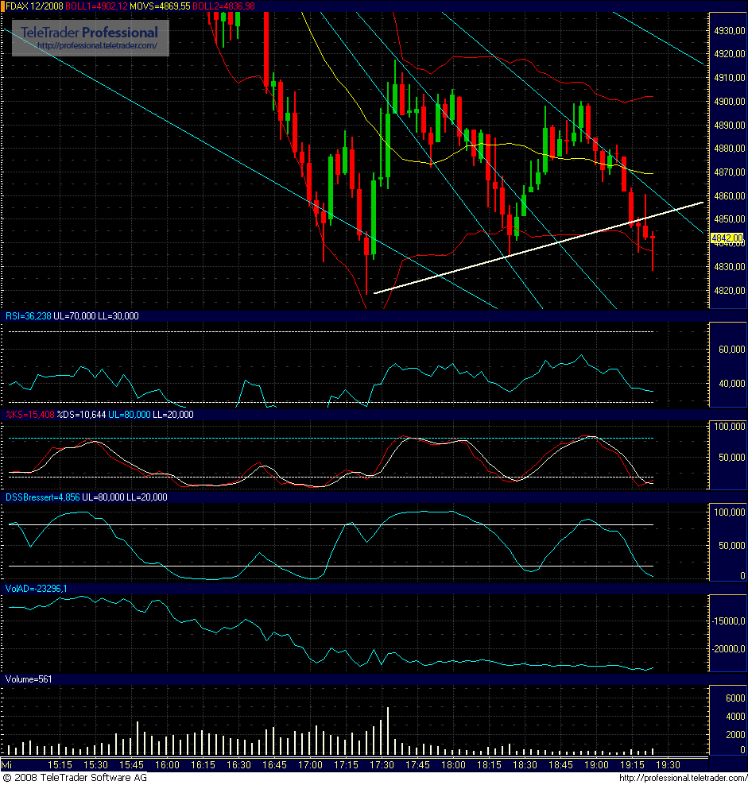
Task: Click the yellow 4842,00 current price tag
Action: (727, 238)
